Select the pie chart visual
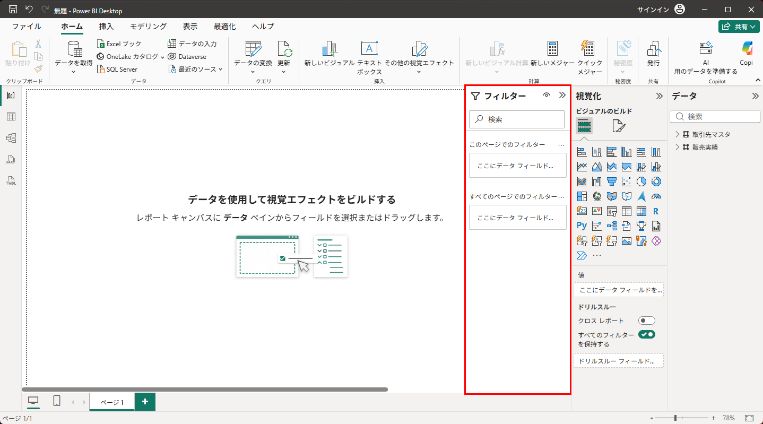The height and width of the screenshot is (424, 763). [x=641, y=181]
